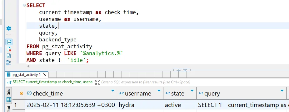Click 'check_time' alias in the SQL editor
This screenshot has height=112, width=289.
(x=120, y=12)
